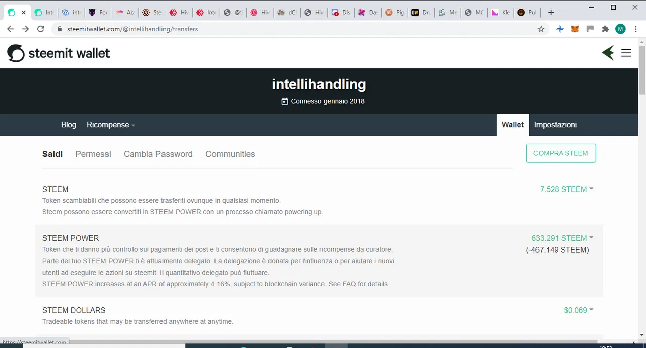Switch to the 'Dru' tab with DW icon

421,12
